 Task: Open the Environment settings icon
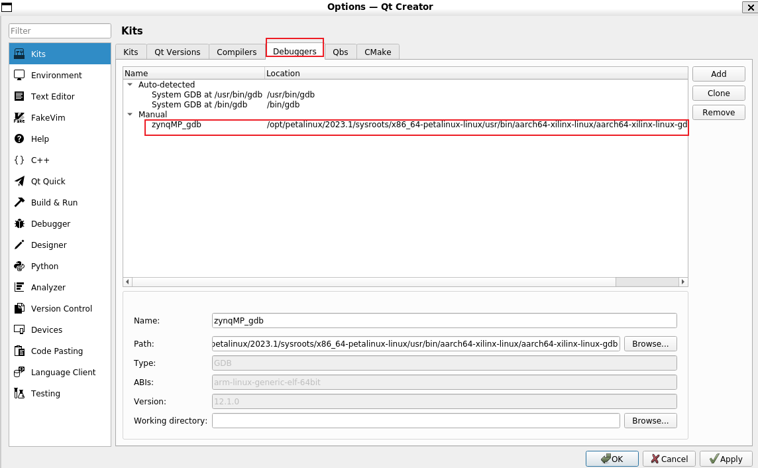(19, 75)
